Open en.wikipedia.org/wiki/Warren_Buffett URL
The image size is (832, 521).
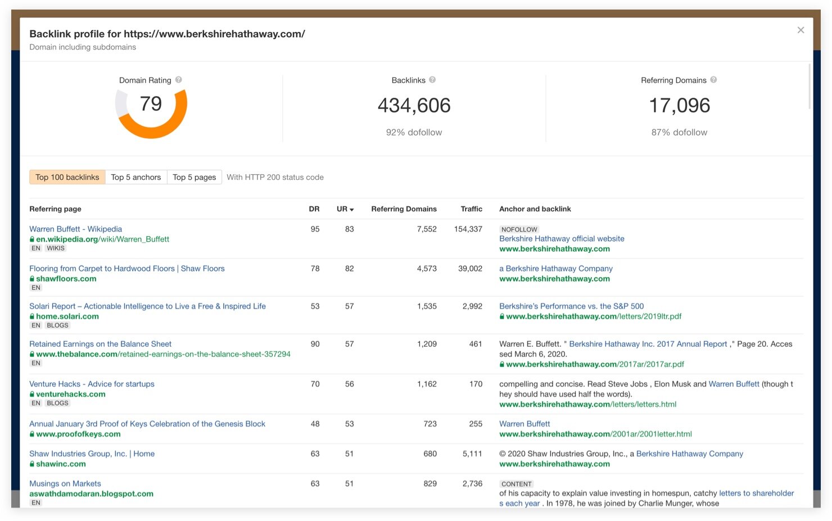pos(102,239)
